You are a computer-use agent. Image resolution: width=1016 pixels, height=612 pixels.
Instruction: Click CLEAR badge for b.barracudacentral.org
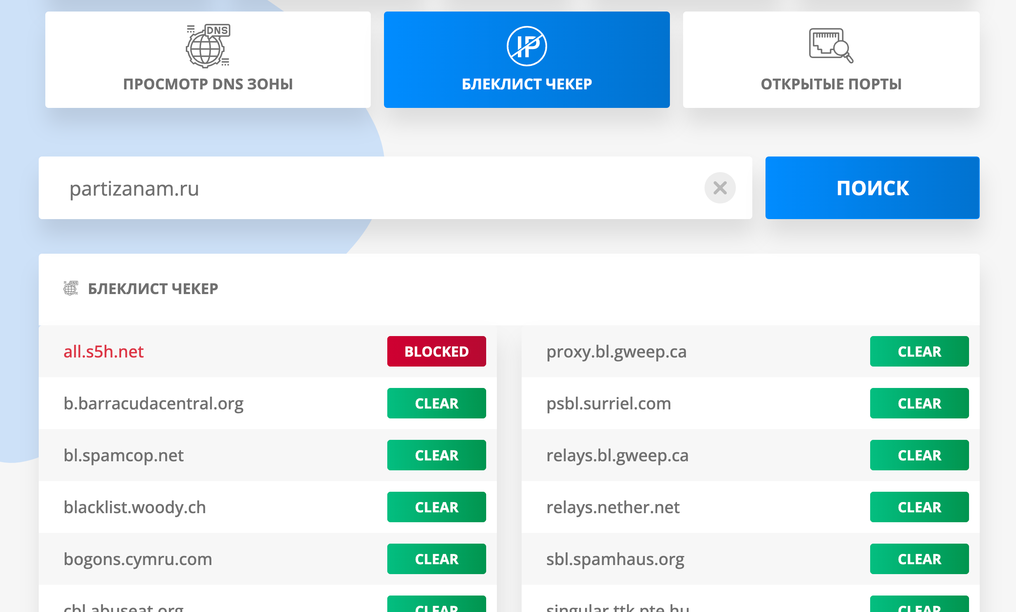[436, 404]
